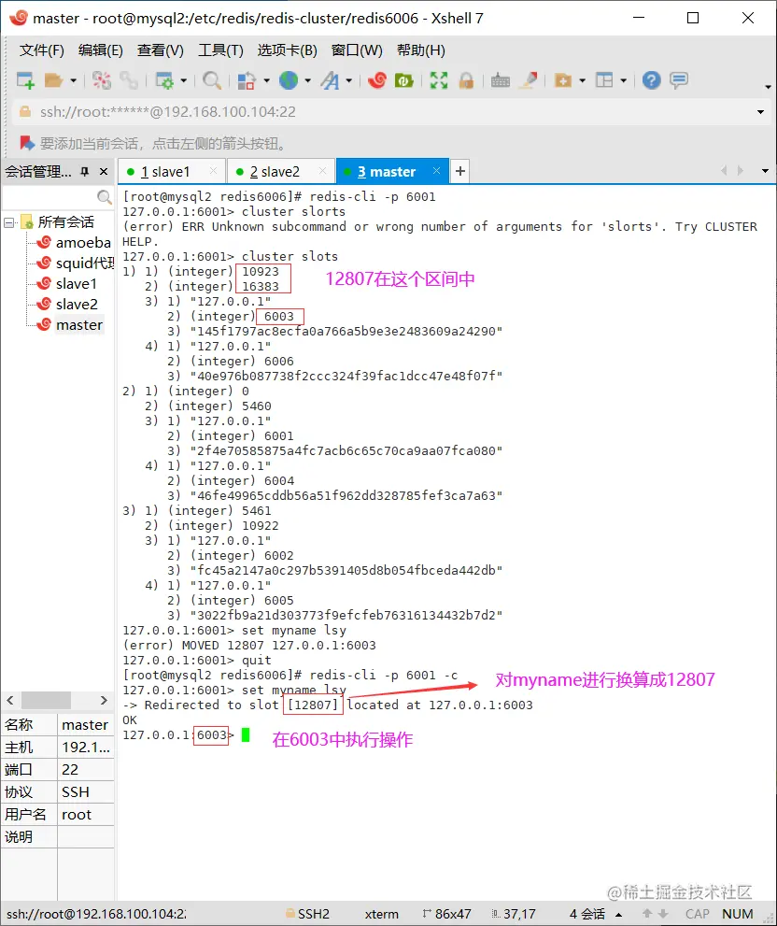Click the New session icon
Image resolution: width=777 pixels, height=926 pixels.
pos(25,80)
